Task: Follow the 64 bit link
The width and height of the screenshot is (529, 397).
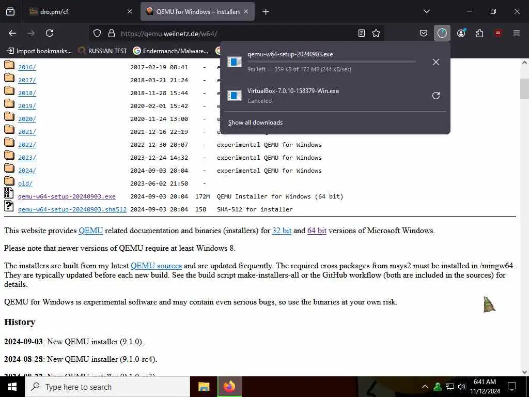Action: pos(317,231)
